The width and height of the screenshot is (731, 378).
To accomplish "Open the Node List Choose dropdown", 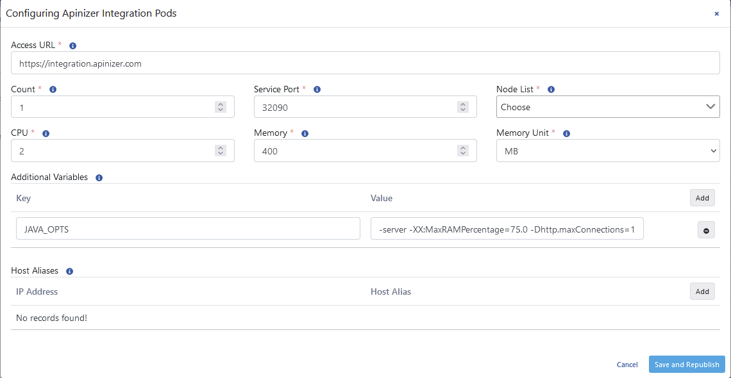I will [x=607, y=106].
